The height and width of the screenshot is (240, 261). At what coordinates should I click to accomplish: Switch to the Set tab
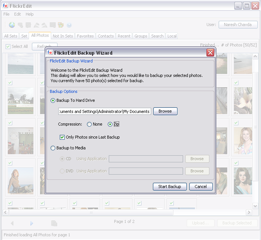24,36
